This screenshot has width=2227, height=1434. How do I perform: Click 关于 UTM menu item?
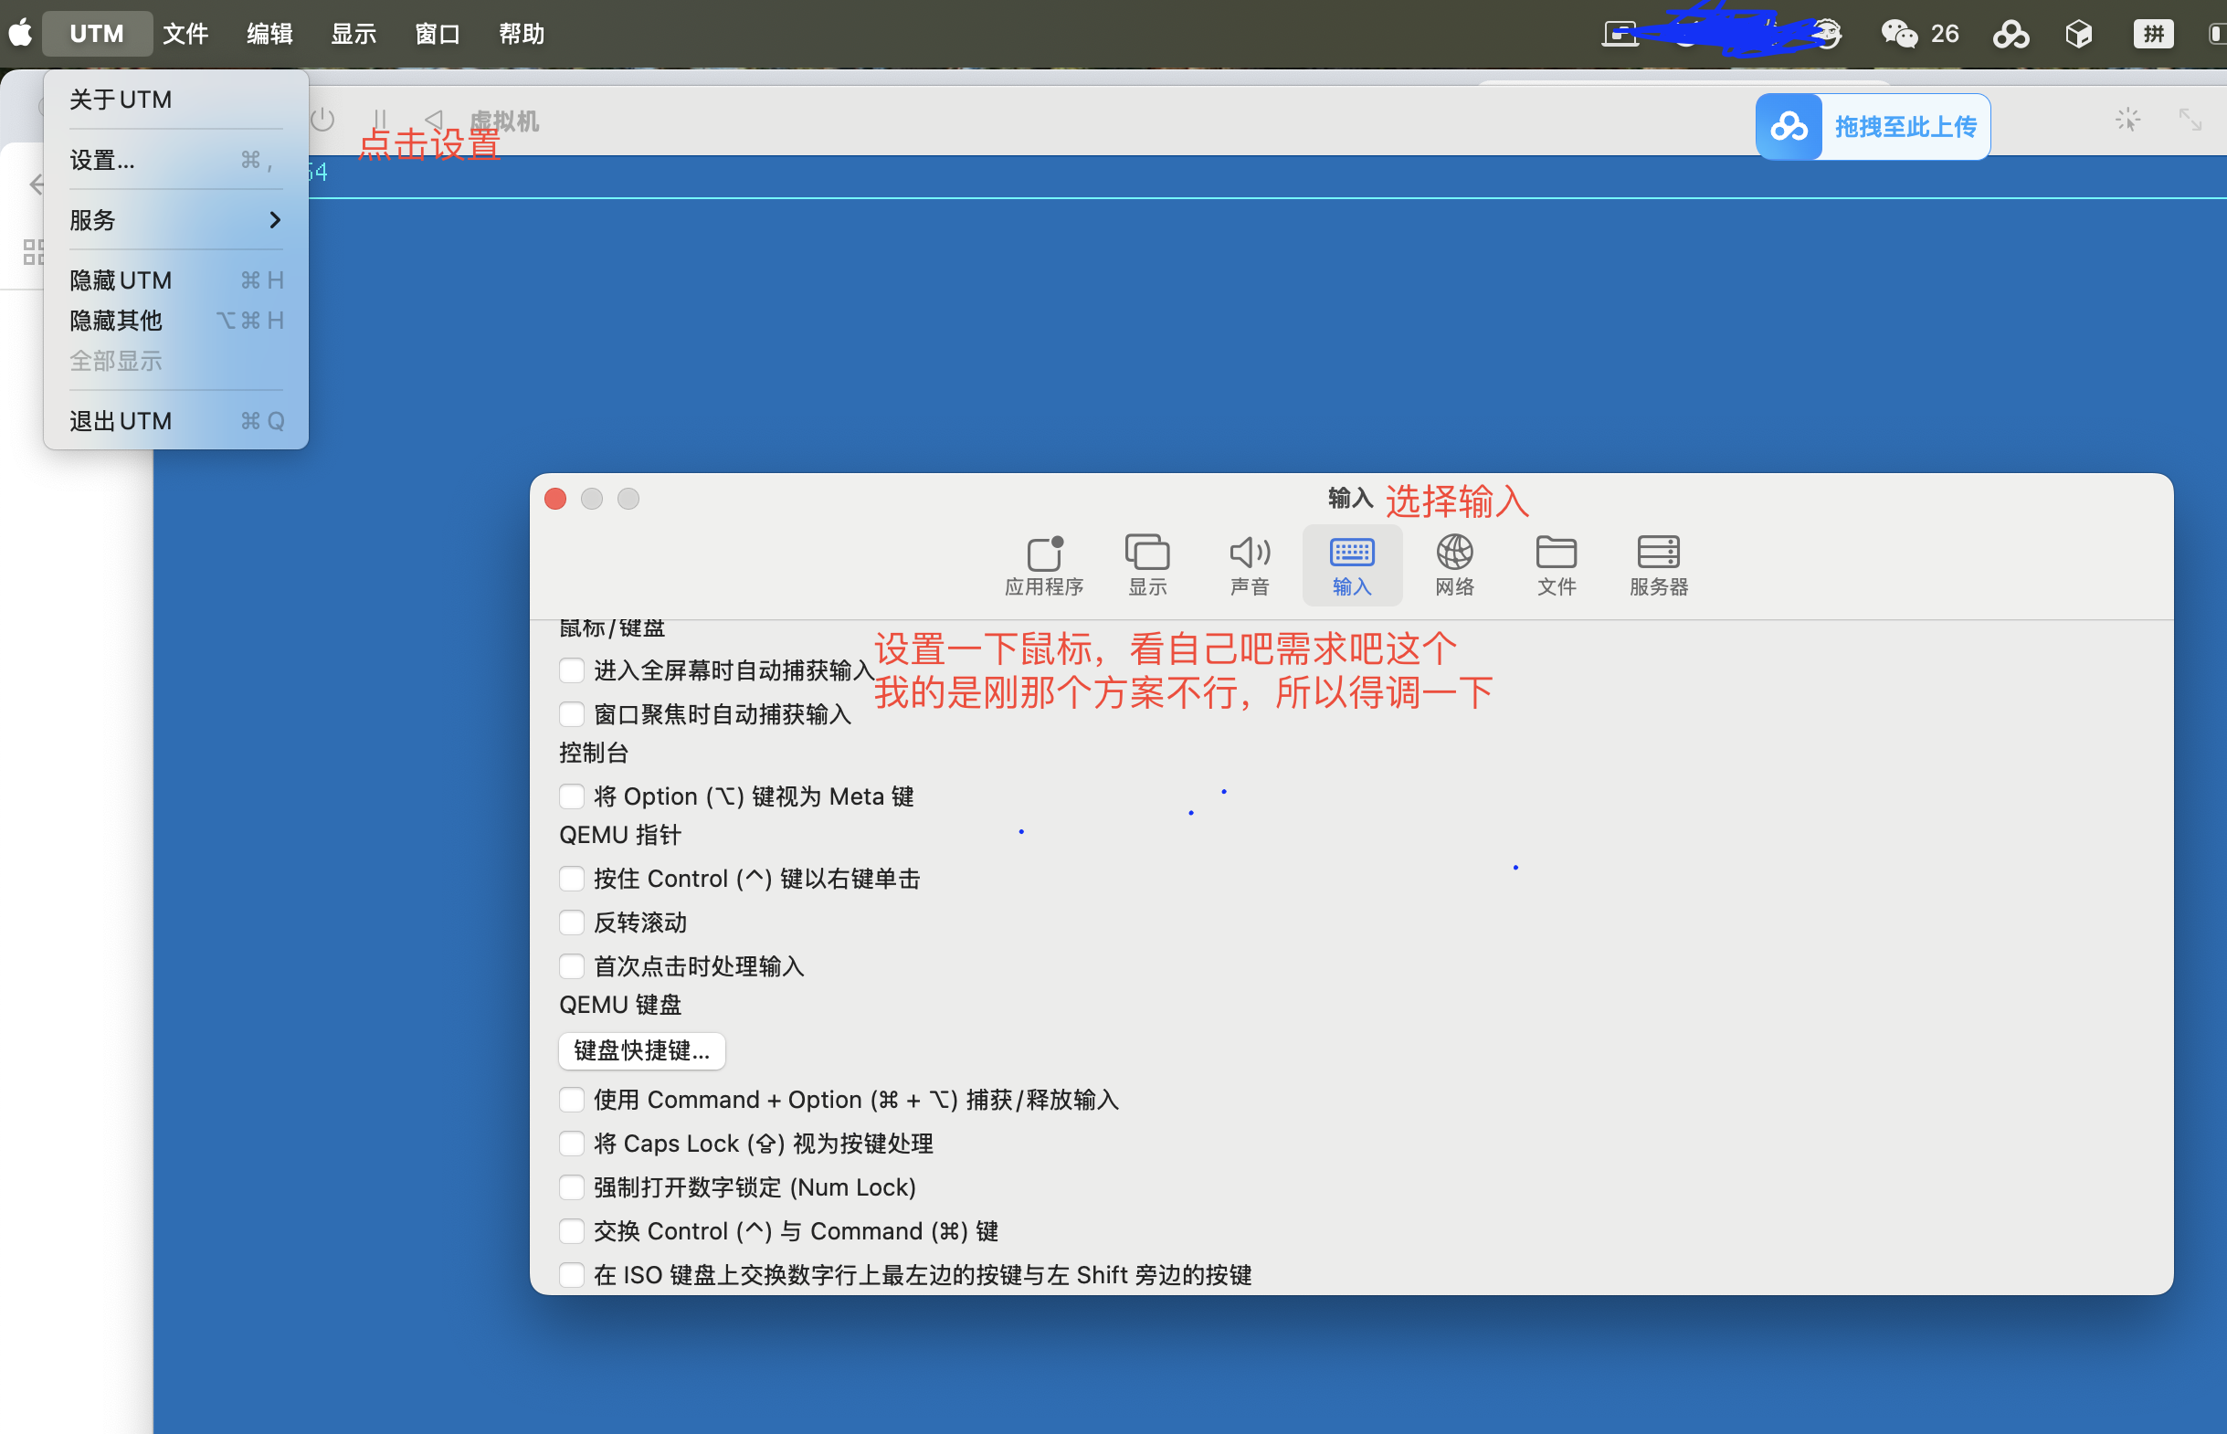(x=176, y=100)
